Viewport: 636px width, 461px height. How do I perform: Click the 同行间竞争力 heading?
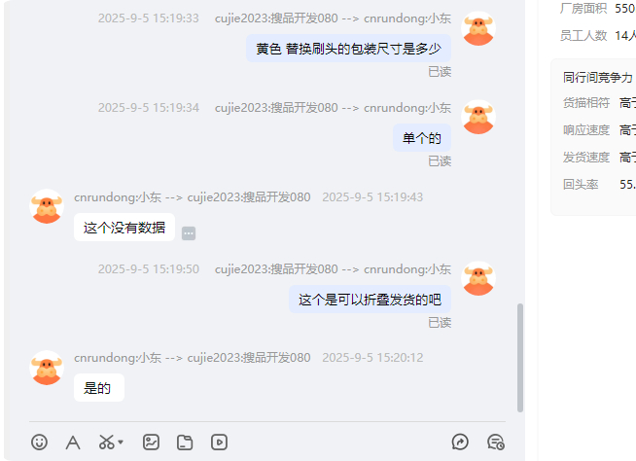pyautogui.click(x=597, y=77)
